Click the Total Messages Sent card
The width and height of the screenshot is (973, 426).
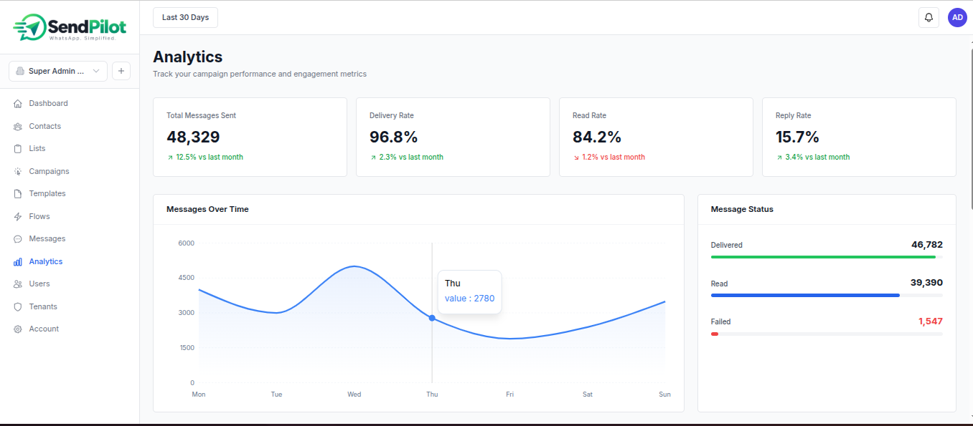[250, 137]
